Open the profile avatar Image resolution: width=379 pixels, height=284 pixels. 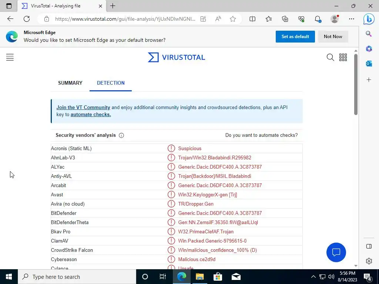point(335,19)
